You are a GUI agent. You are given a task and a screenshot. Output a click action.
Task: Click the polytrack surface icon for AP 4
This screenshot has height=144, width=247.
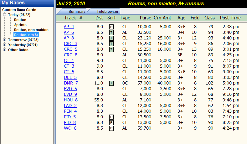coord(111,27)
